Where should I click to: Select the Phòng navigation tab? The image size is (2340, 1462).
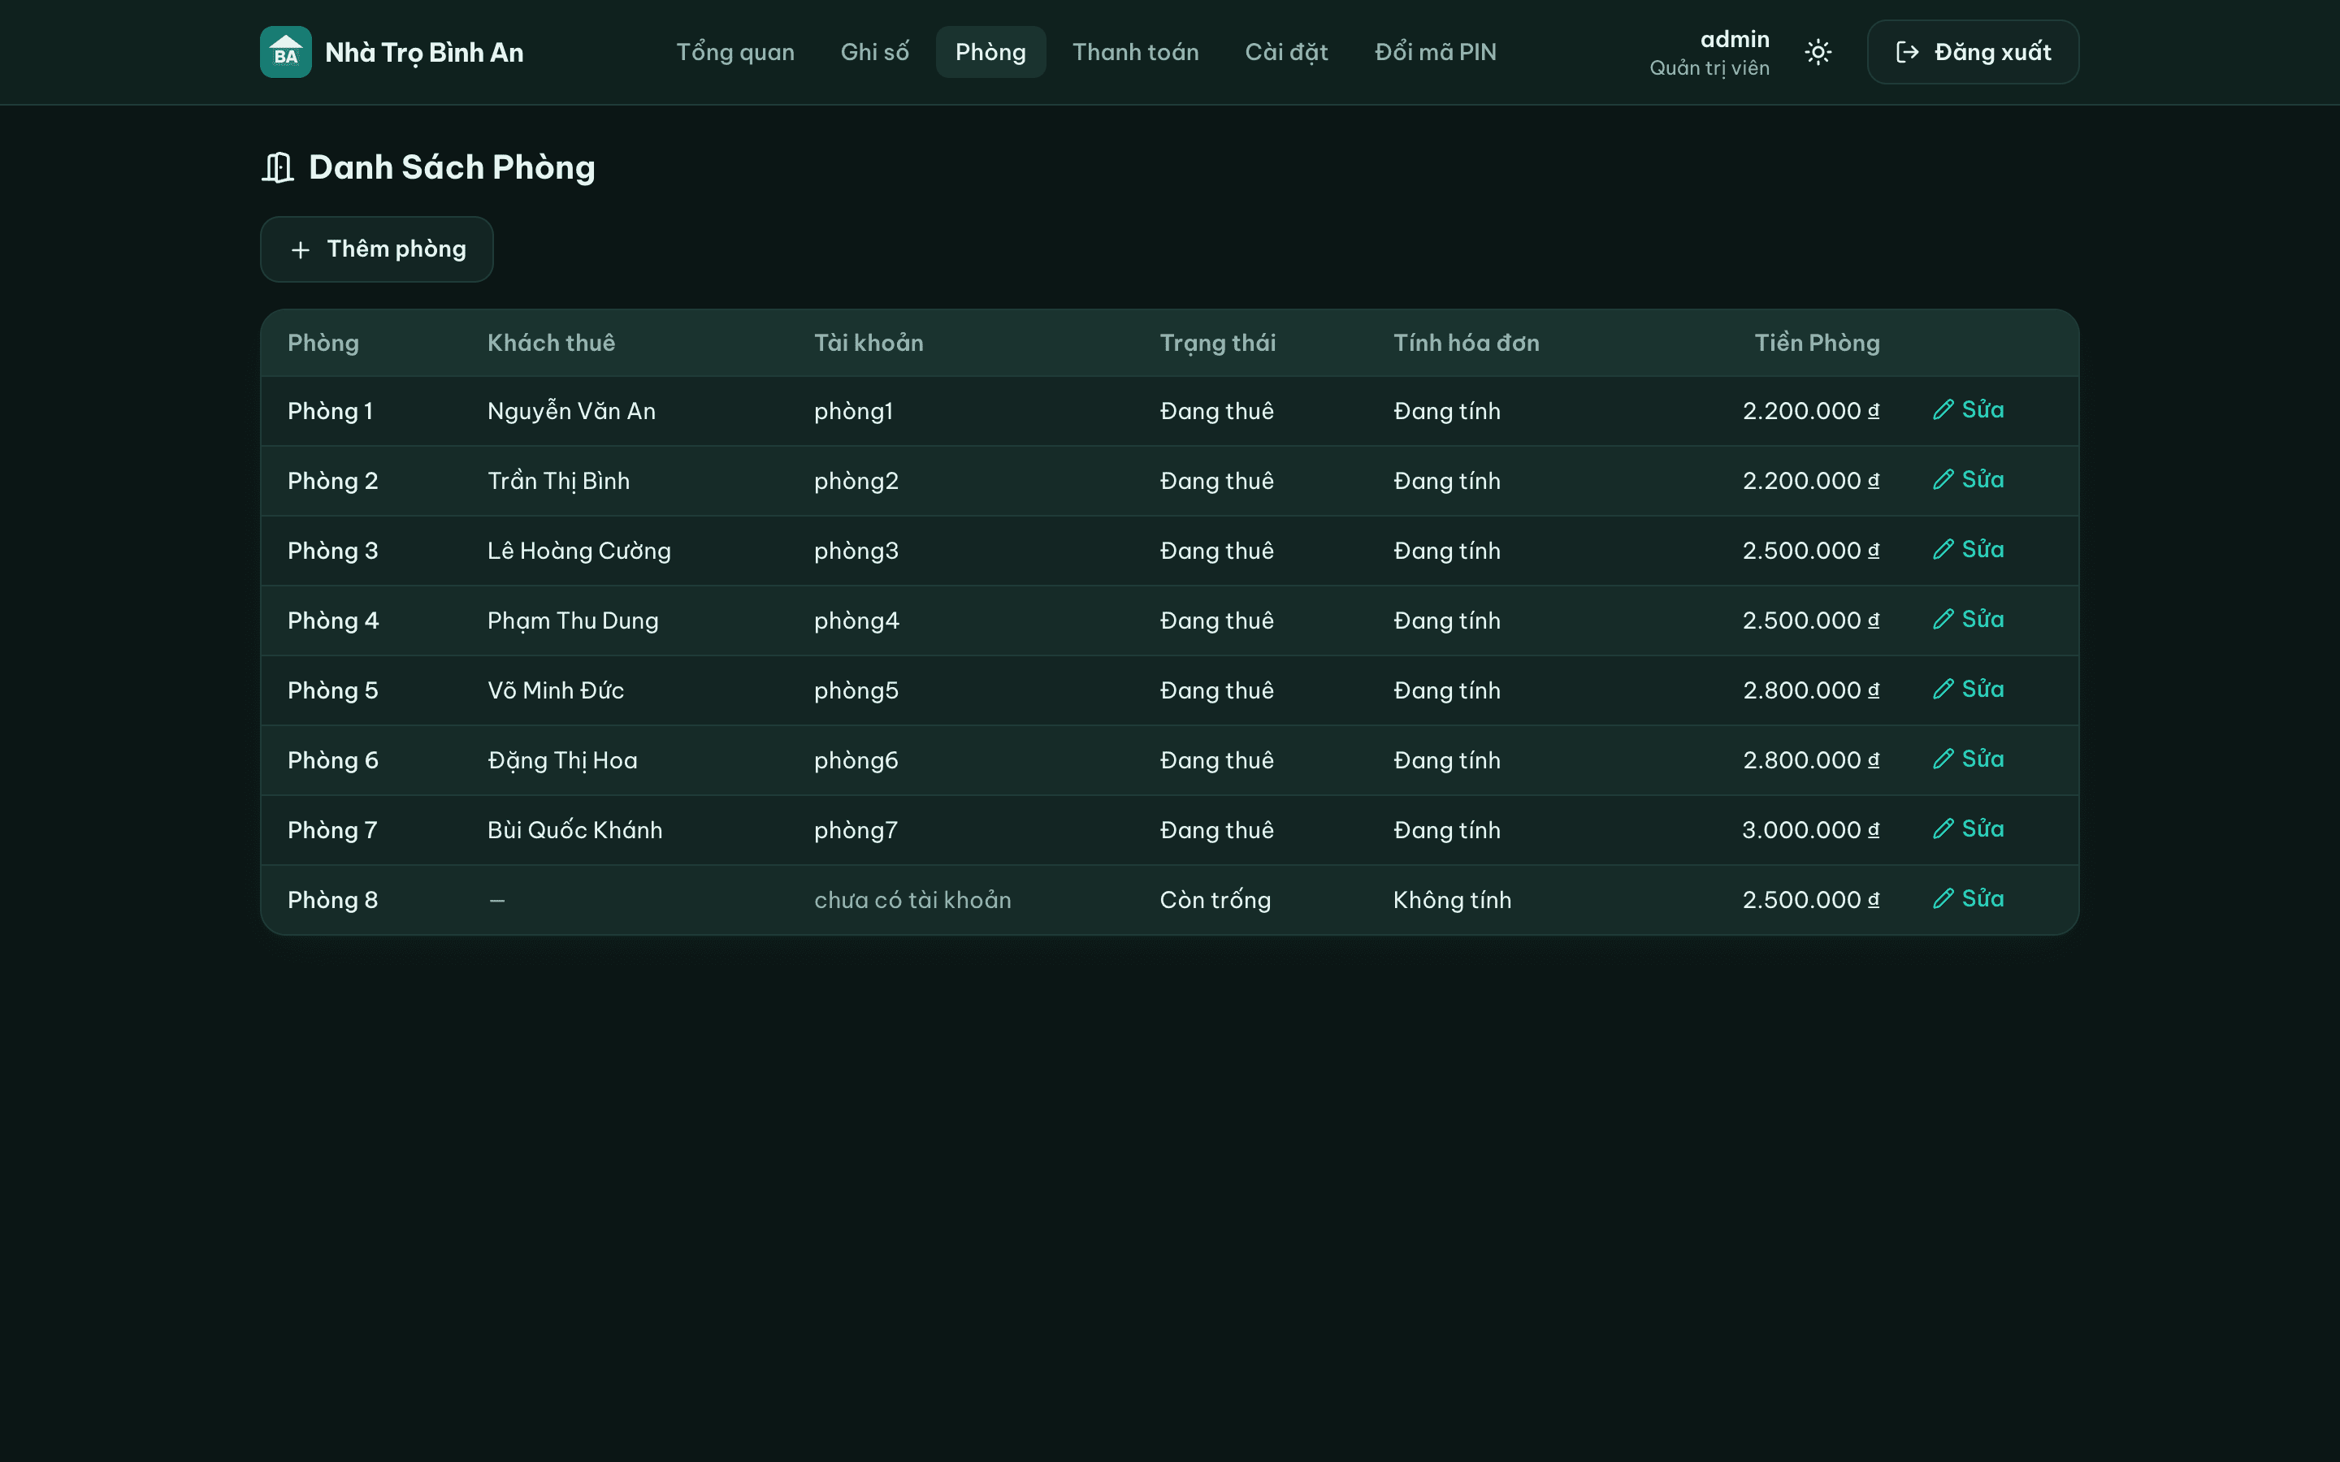[x=990, y=52]
